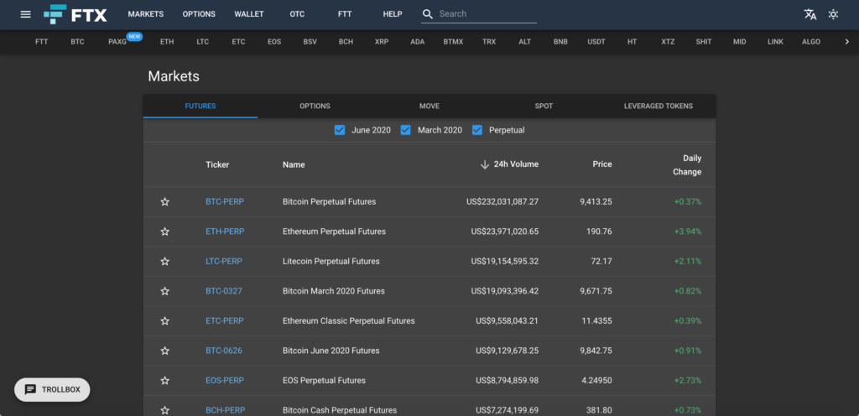Favorite BTC-PERP with its star
Image resolution: width=859 pixels, height=416 pixels.
click(165, 202)
